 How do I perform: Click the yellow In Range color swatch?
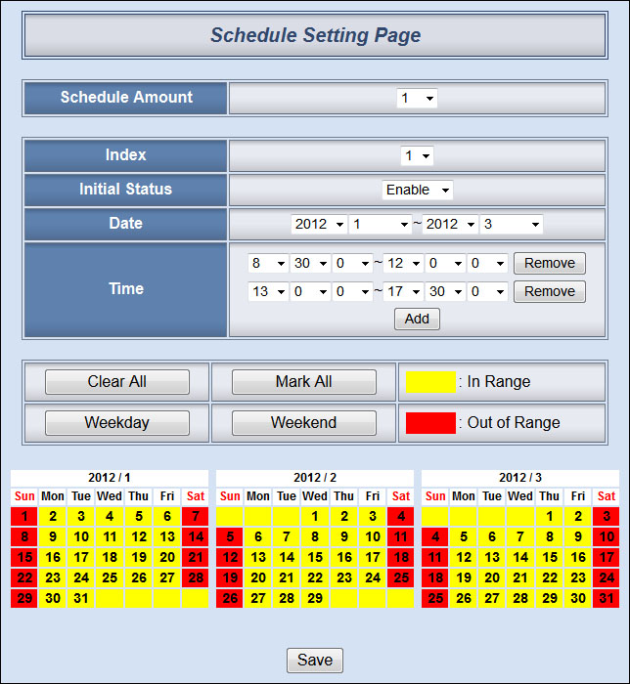tap(430, 382)
